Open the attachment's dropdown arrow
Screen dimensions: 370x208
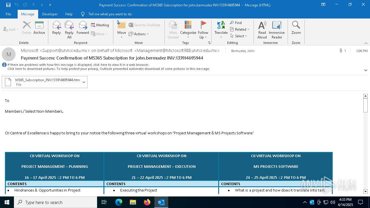click(84, 82)
